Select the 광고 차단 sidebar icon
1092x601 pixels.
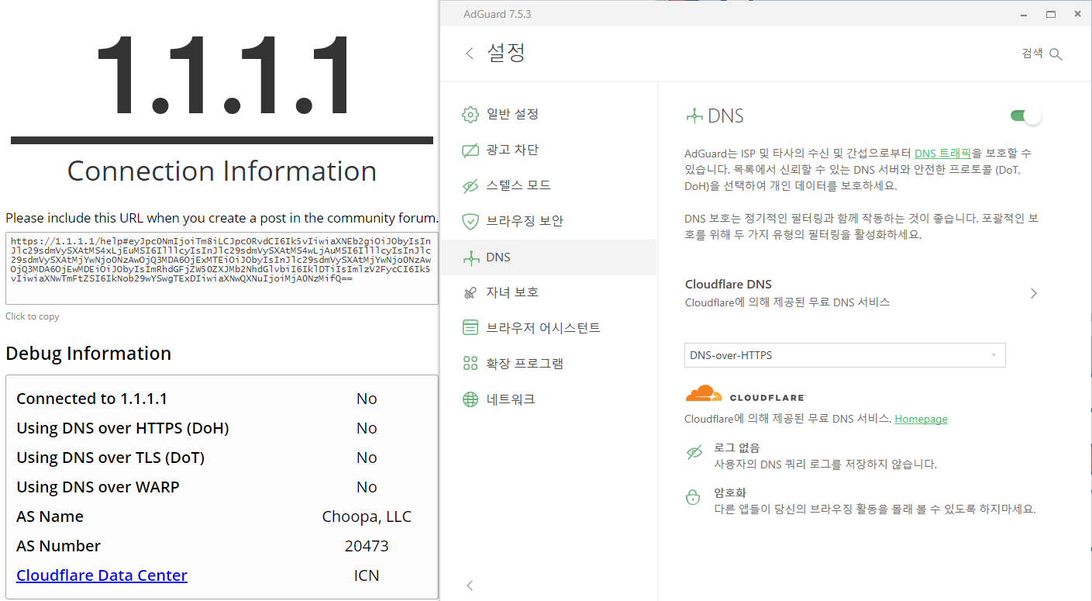tap(470, 150)
